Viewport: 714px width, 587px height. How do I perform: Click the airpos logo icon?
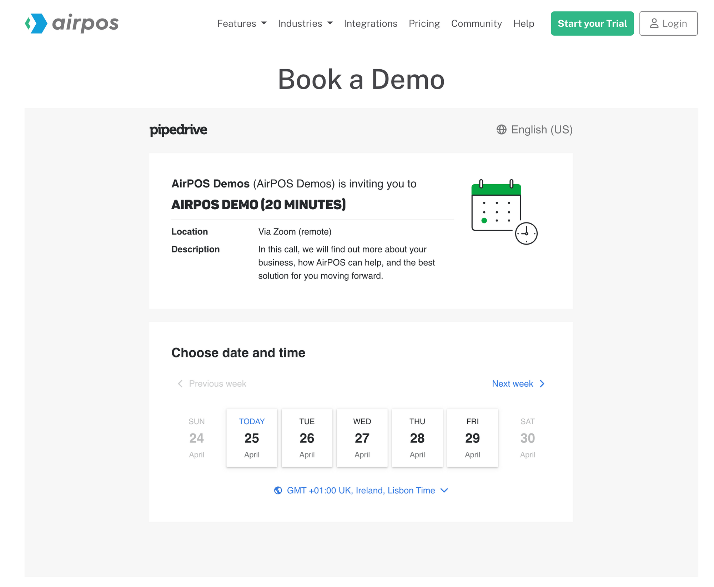tap(36, 23)
